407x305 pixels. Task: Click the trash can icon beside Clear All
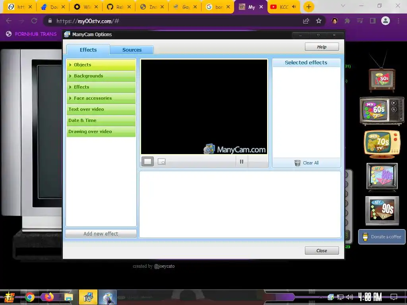pos(297,163)
